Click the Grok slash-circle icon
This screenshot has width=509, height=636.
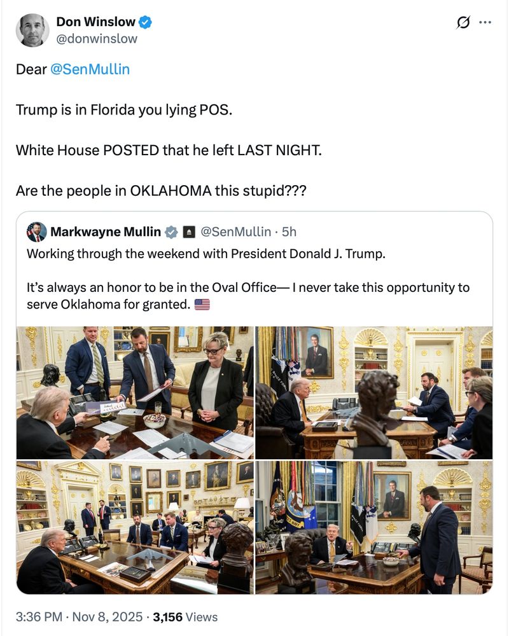(463, 22)
